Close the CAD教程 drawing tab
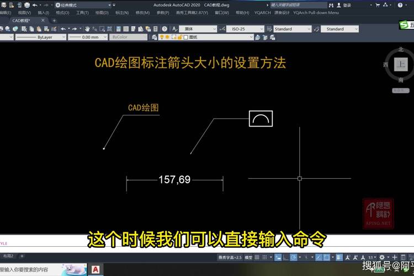This screenshot has height=276, width=414. click(x=43, y=20)
